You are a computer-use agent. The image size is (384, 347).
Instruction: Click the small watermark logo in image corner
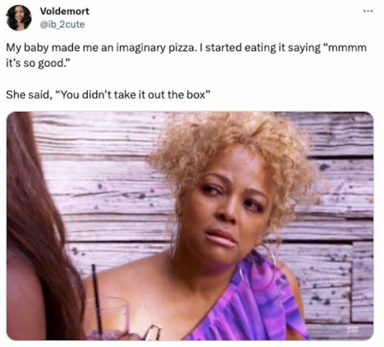[352, 330]
